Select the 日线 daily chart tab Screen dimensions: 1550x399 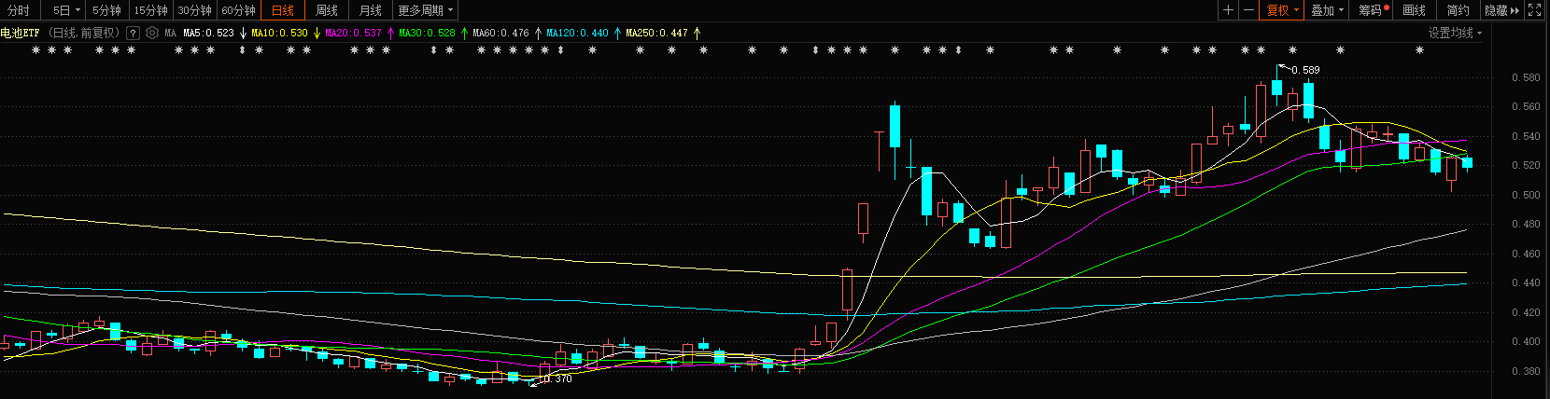(x=282, y=10)
